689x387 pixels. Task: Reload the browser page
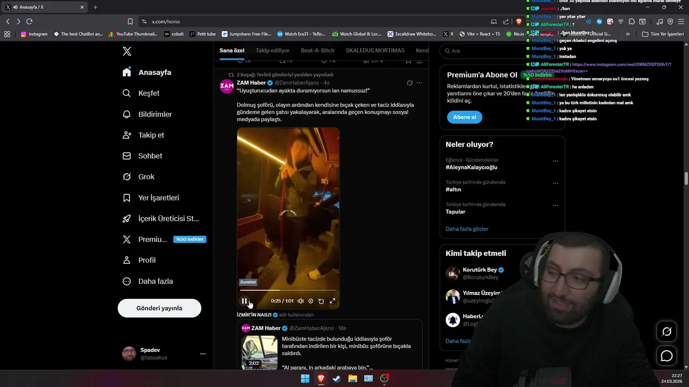(x=29, y=21)
